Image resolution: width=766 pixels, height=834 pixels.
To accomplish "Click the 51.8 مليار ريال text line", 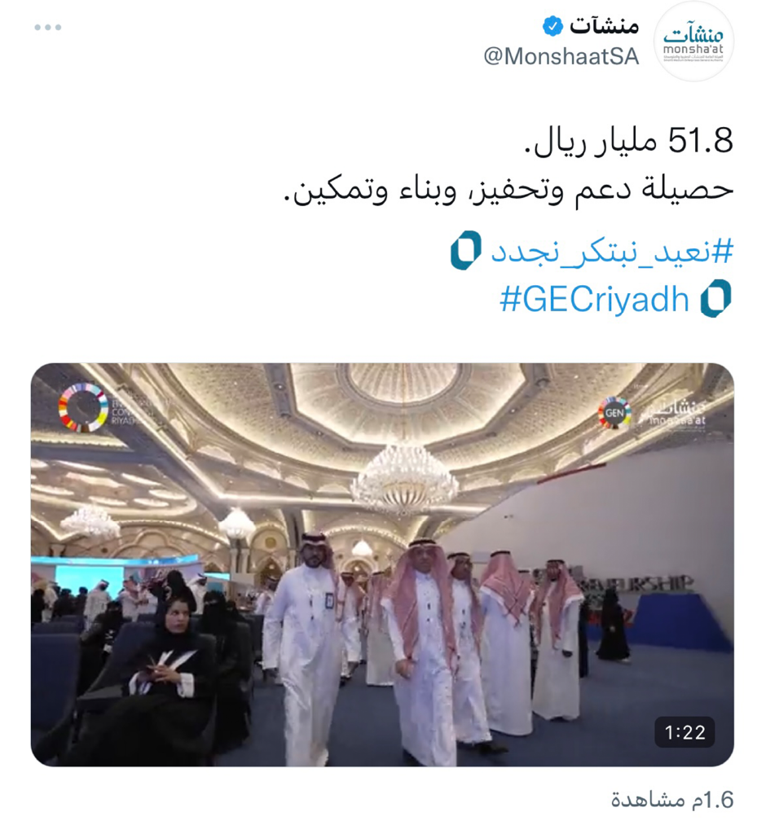I will click(x=628, y=141).
